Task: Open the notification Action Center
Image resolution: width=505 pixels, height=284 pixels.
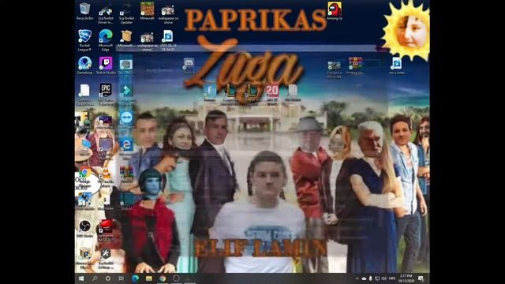Action: point(421,278)
